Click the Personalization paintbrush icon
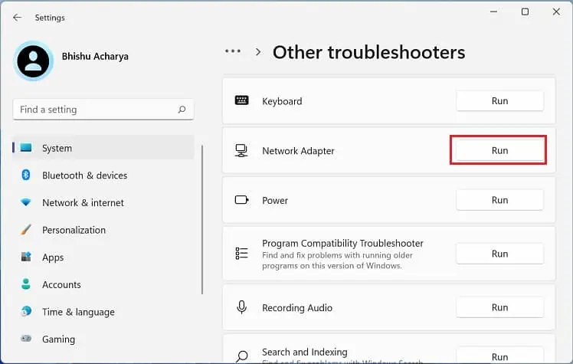Viewport: 573px width, 364px height. pyautogui.click(x=26, y=230)
